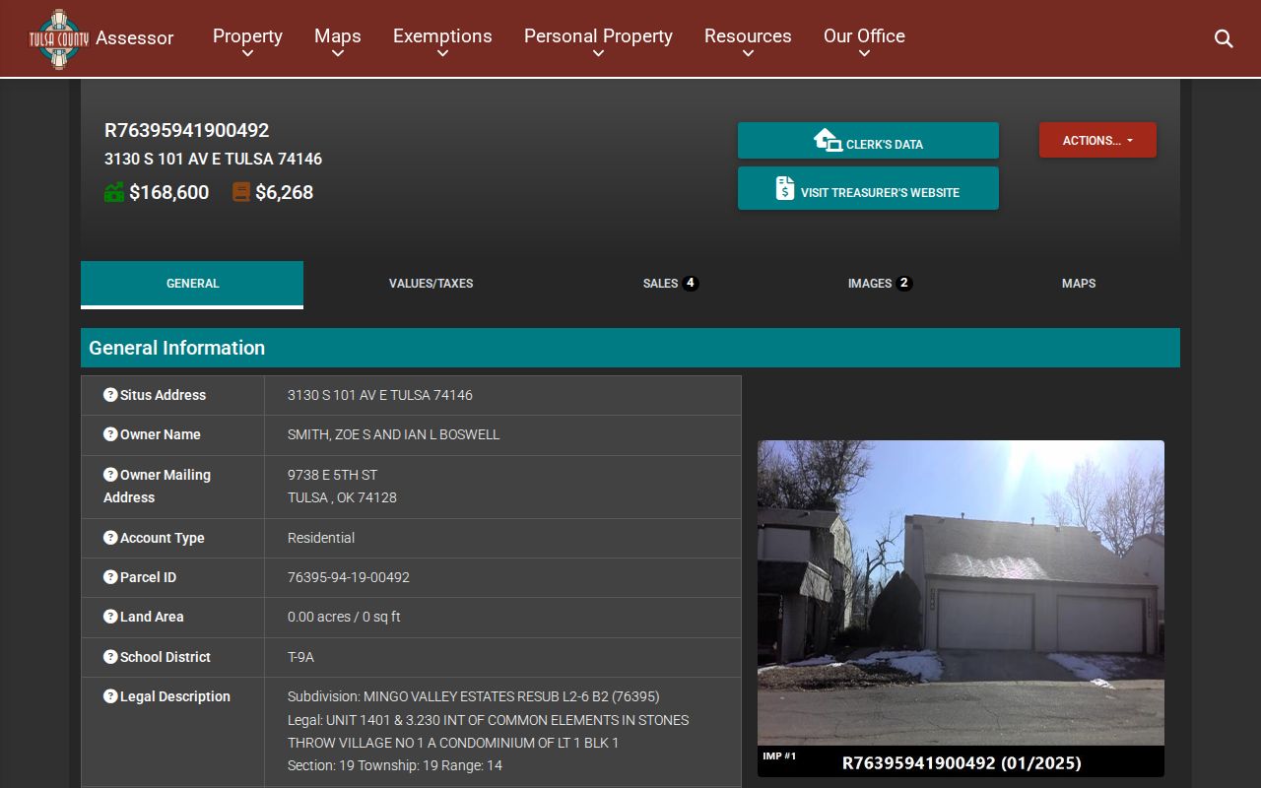This screenshot has height=788, width=1261.
Task: Click the $168,600 market value text
Action: (x=168, y=192)
